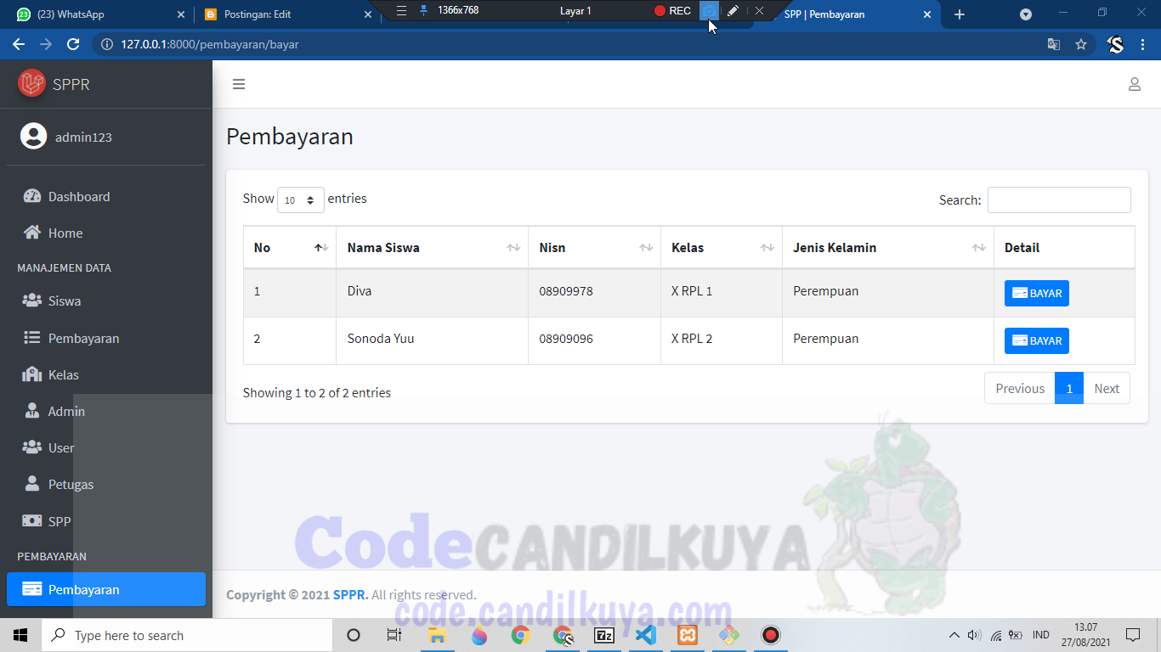The width and height of the screenshot is (1161, 652).
Task: Close the SPP | Pembayaran tab
Action: click(927, 14)
